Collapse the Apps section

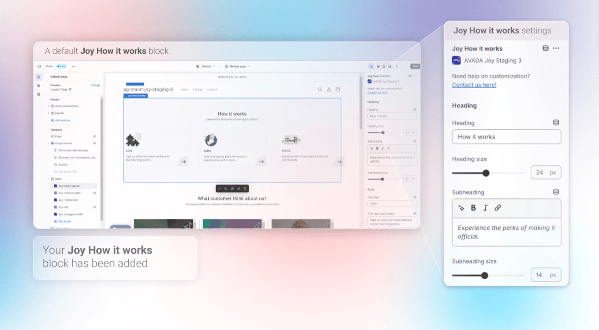pos(48,179)
